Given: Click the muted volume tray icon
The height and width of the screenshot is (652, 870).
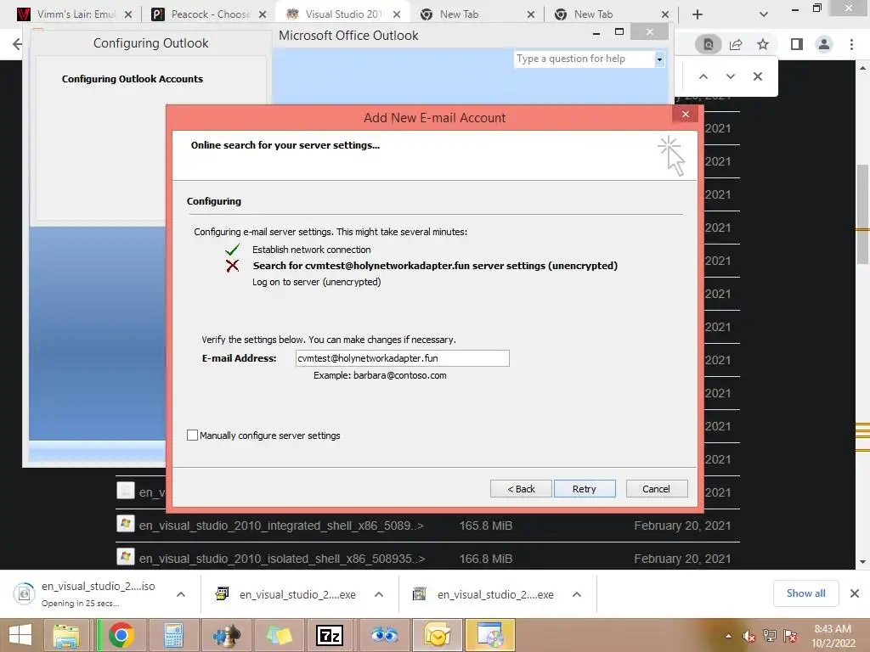Looking at the screenshot, I should (749, 636).
